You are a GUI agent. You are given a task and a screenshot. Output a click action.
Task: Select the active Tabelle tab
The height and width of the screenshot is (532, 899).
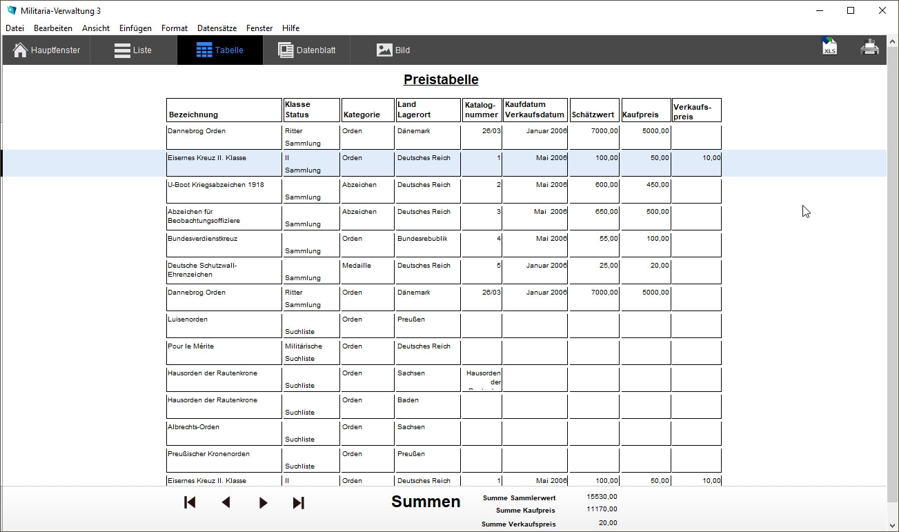[x=219, y=50]
